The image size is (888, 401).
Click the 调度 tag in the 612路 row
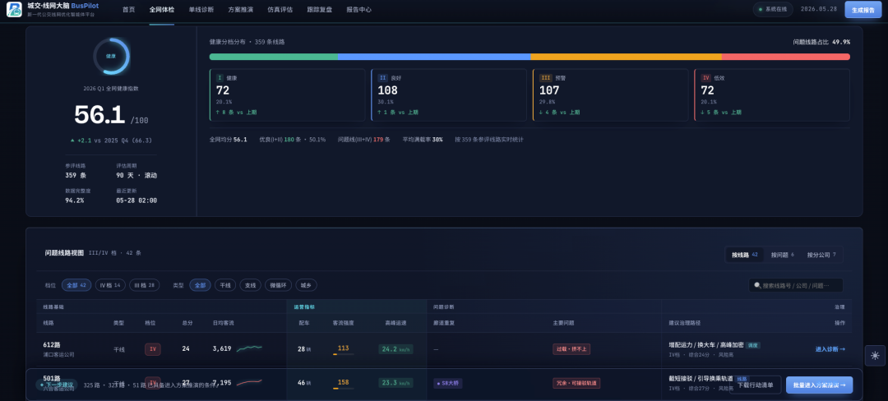click(x=752, y=345)
